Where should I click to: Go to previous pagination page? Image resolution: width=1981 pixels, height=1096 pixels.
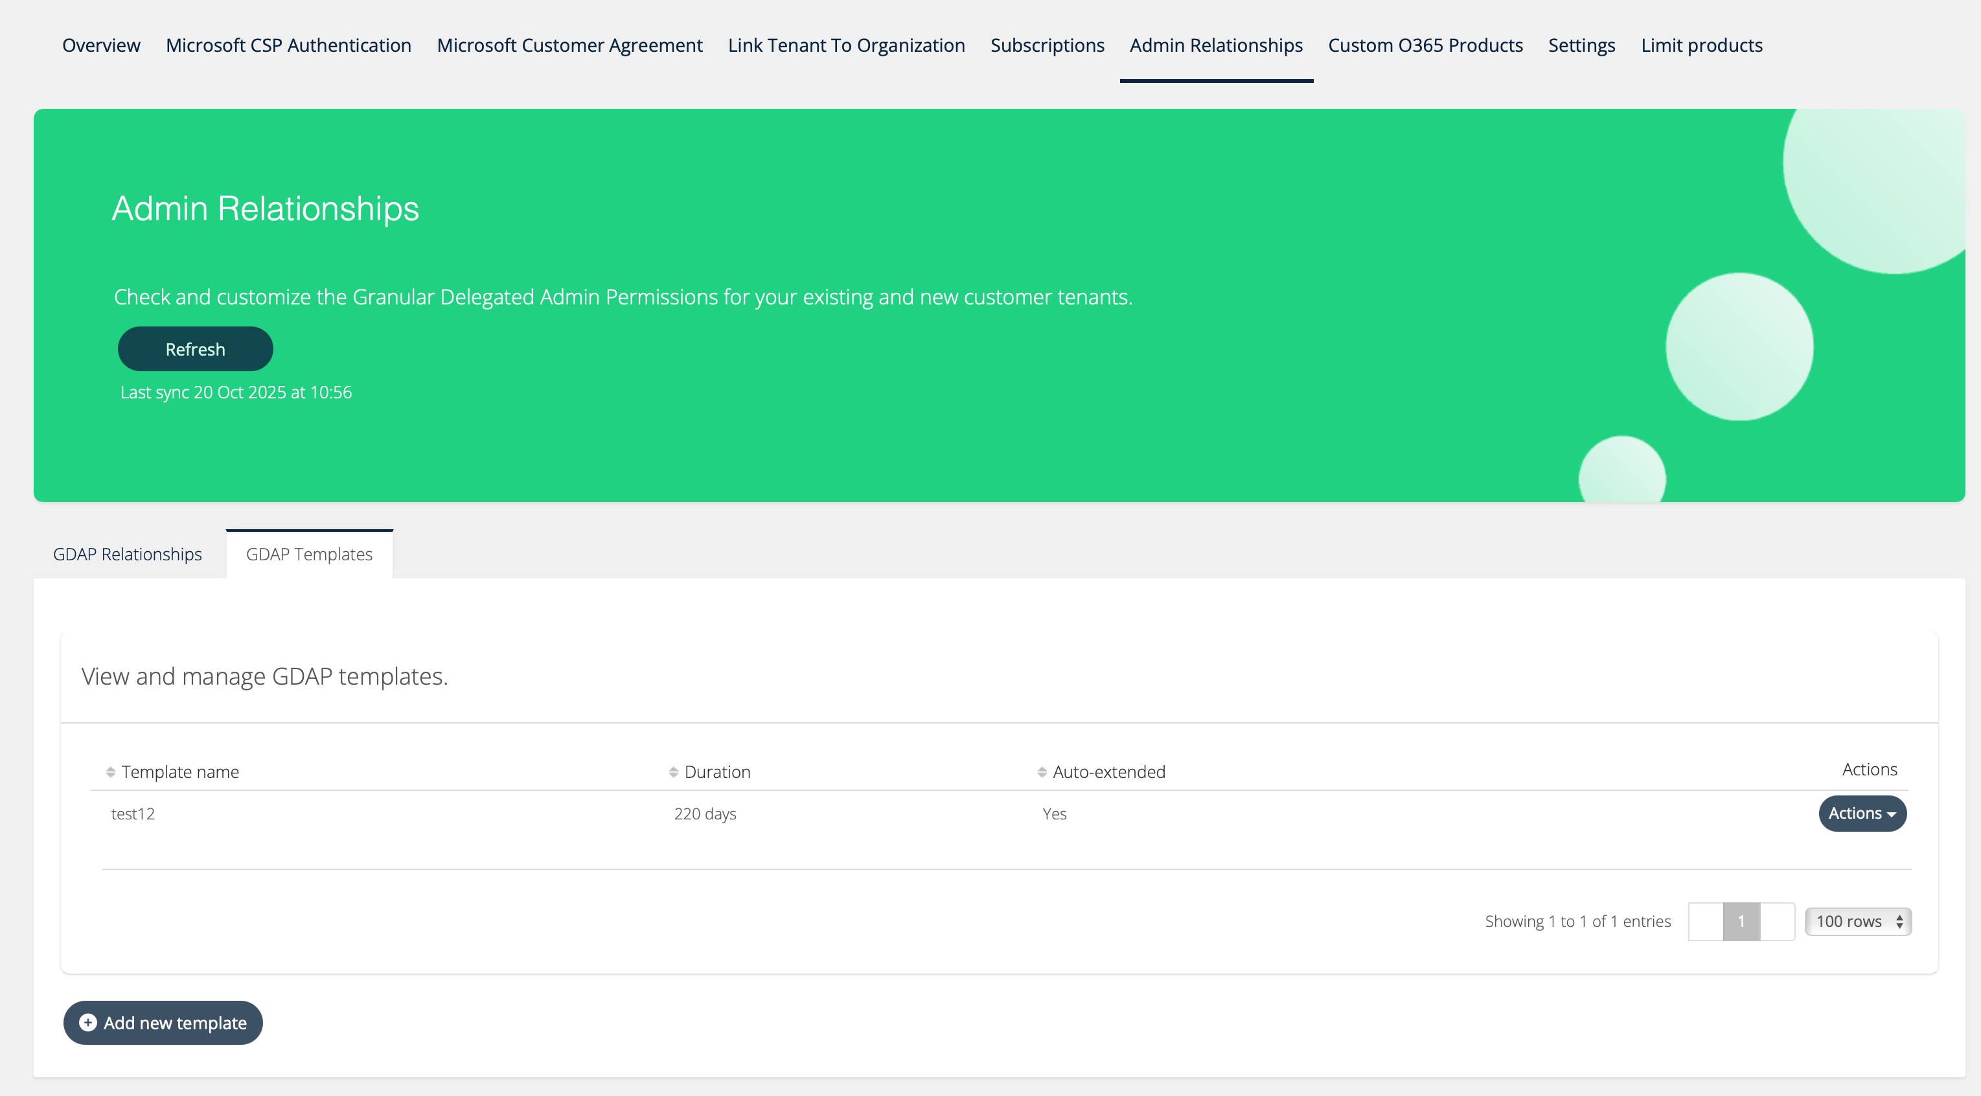click(x=1706, y=921)
